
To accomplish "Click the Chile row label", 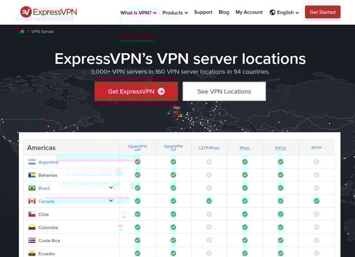I will (x=43, y=214).
